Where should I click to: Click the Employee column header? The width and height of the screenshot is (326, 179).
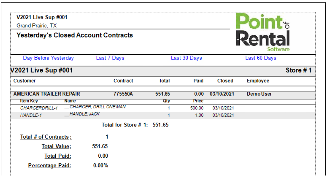click(258, 81)
